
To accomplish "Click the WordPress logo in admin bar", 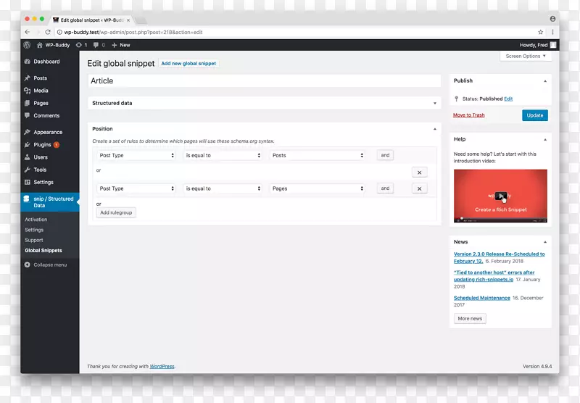I will 27,45.
